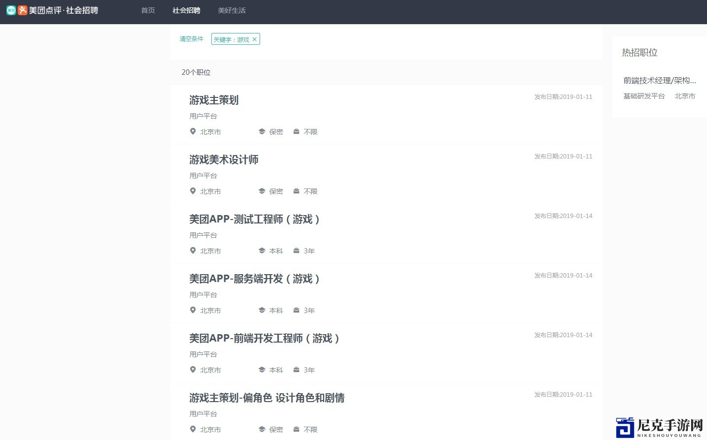Click briefcase icon in 游戏主策划 row
Image resolution: width=707 pixels, height=440 pixels.
tap(296, 131)
